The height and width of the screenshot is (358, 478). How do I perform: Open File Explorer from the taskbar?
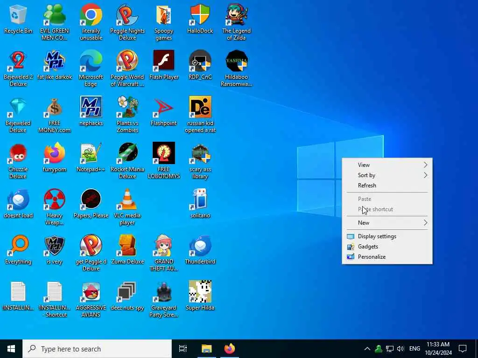206,349
